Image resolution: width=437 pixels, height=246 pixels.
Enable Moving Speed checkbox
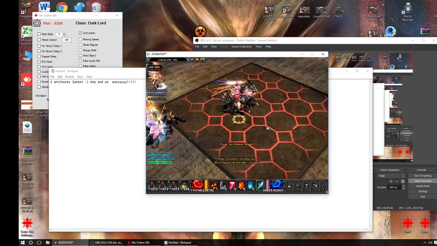point(80,39)
